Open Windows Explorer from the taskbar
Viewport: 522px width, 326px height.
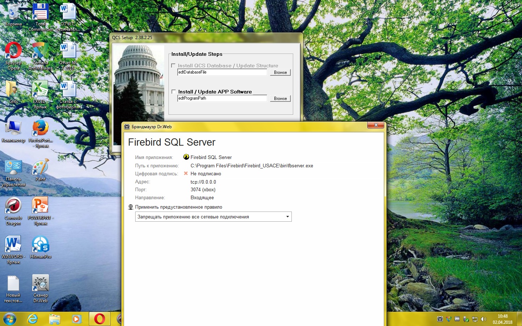55,319
